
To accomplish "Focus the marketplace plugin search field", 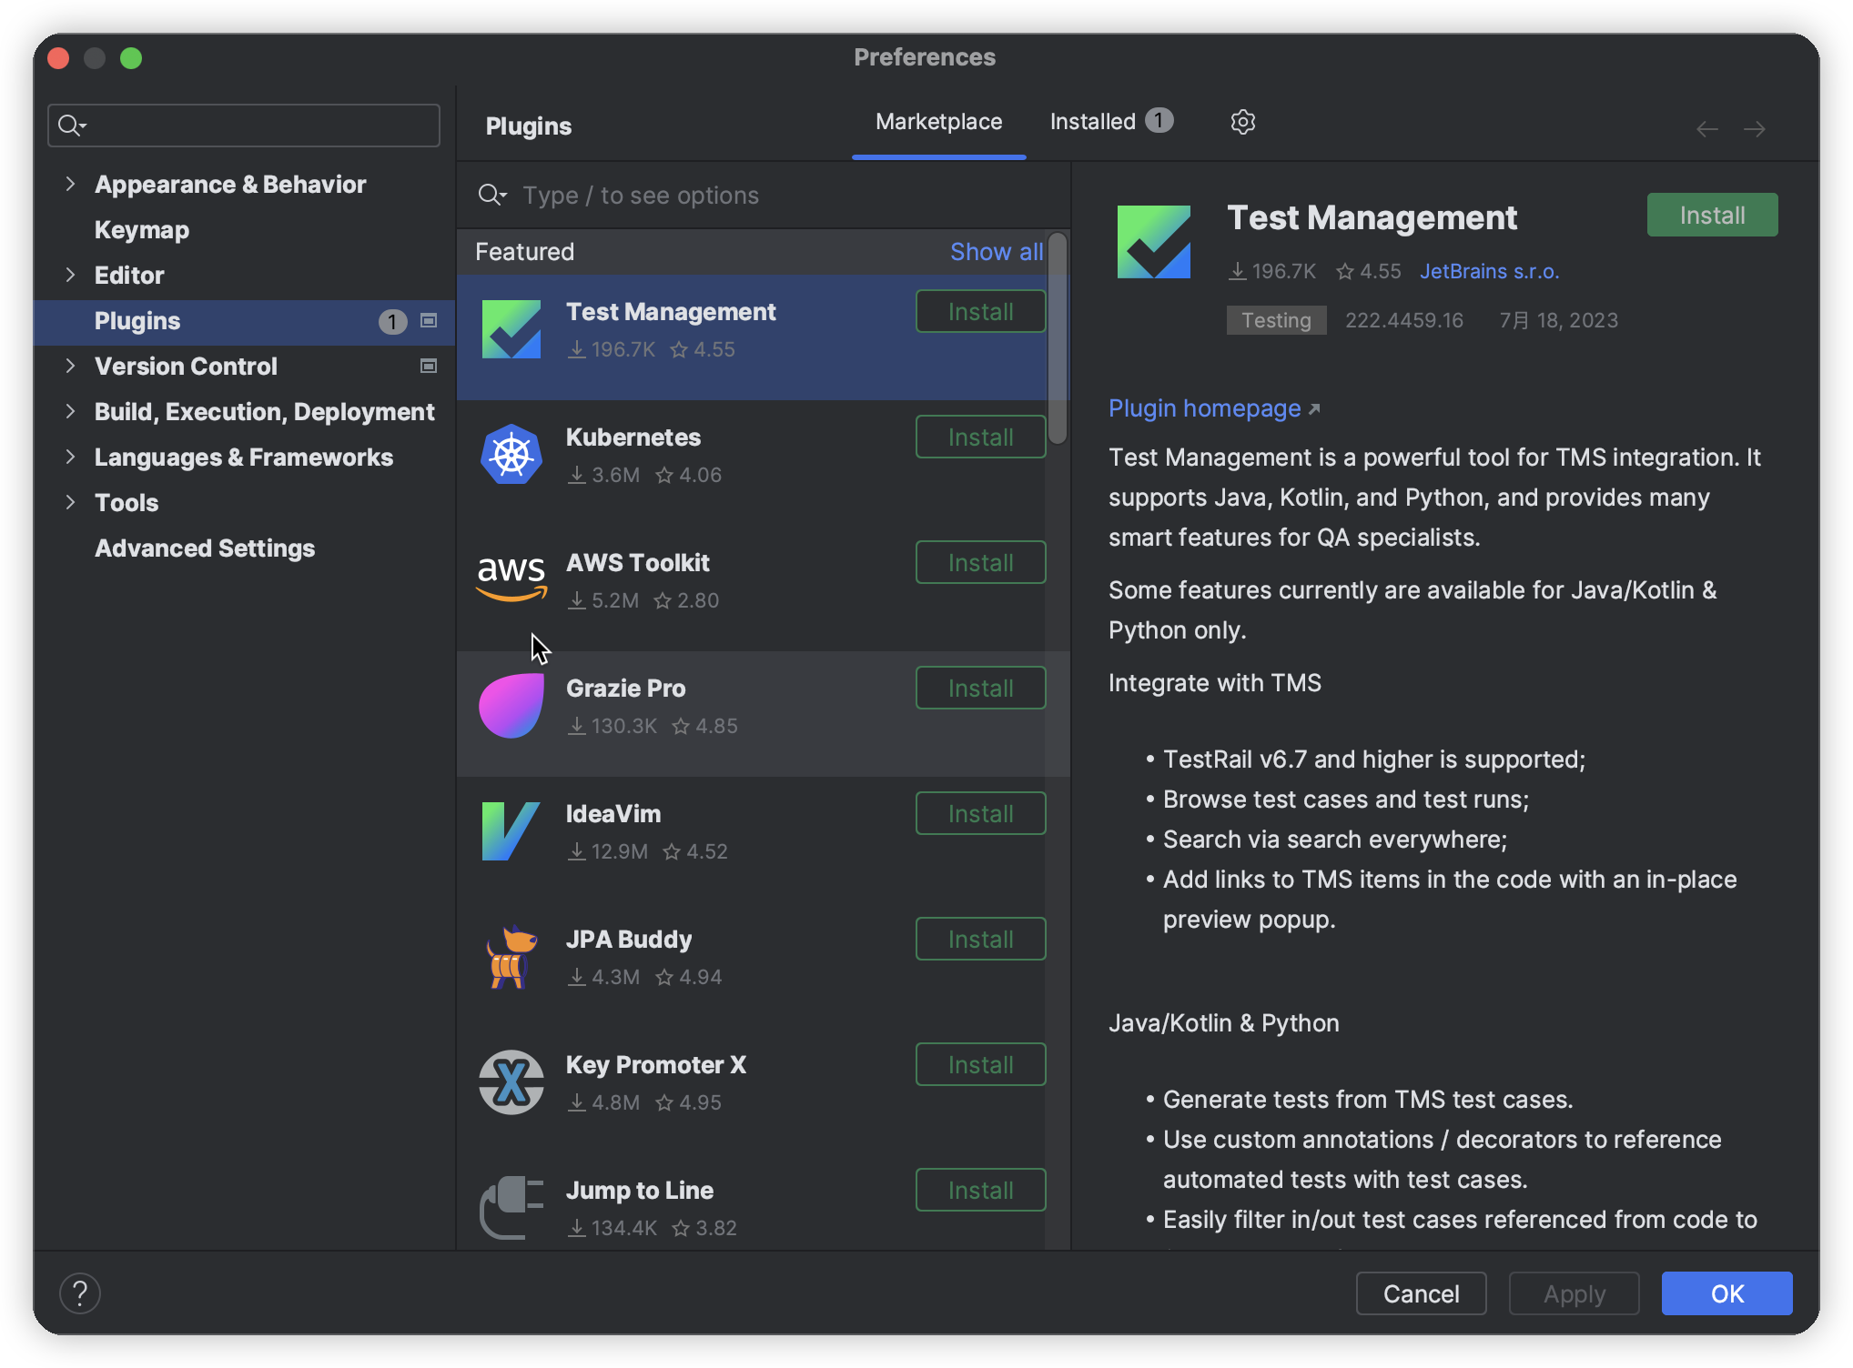I will [x=764, y=196].
